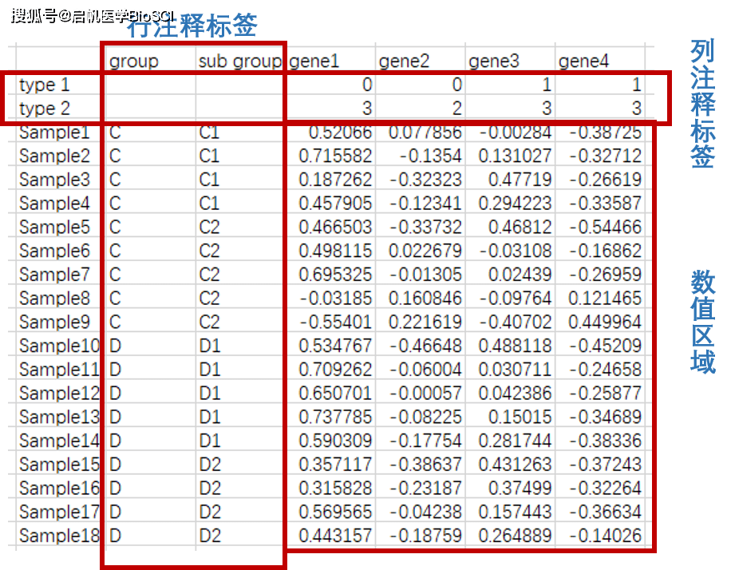Click the Sample6 row label
The image size is (731, 570).
coord(54,251)
